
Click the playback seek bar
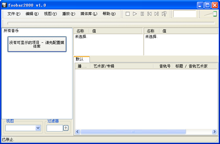pyautogui.click(x=111, y=23)
